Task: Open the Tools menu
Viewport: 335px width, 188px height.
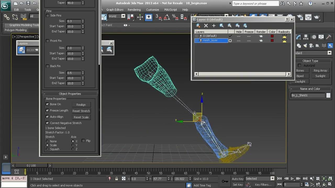Action: (x=28, y=10)
